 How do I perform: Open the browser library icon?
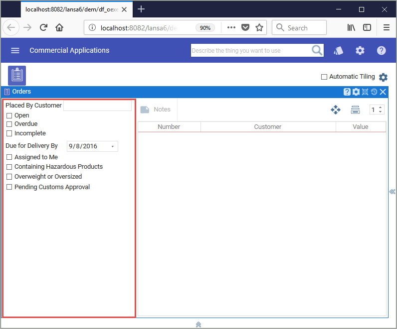[x=351, y=27]
